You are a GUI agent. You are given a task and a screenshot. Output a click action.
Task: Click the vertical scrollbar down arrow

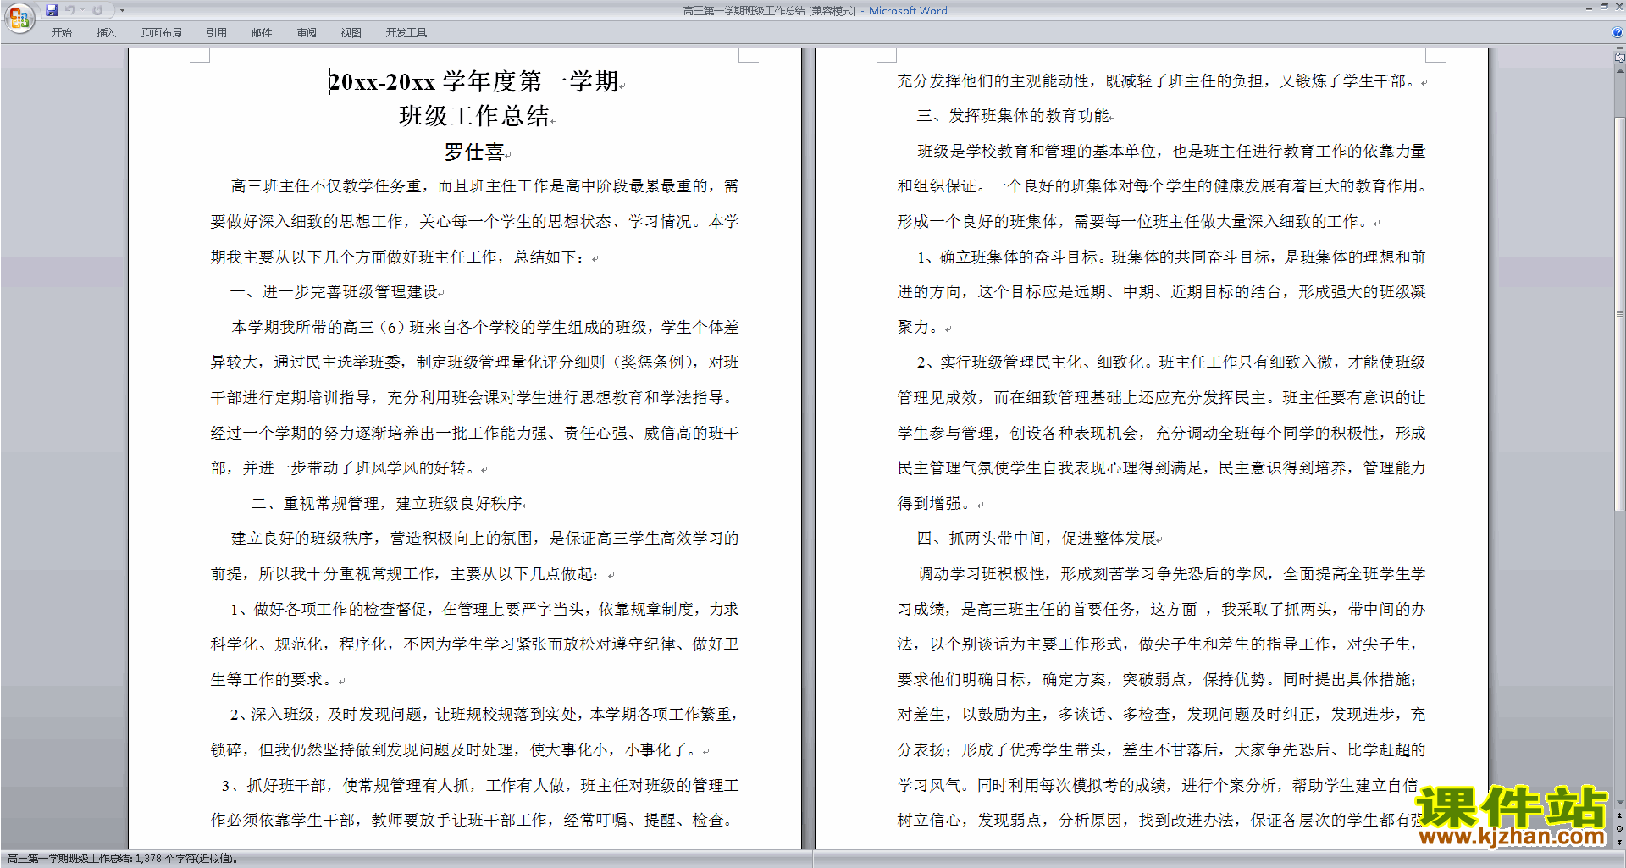(1620, 802)
